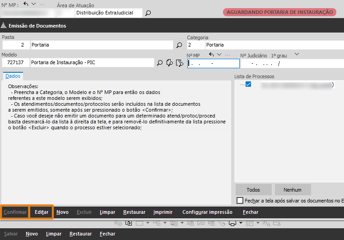Screen dimensions: 344x240
Task: Click the copied-pages with magnifier icon after Modelo
Action: pyautogui.click(x=169, y=63)
